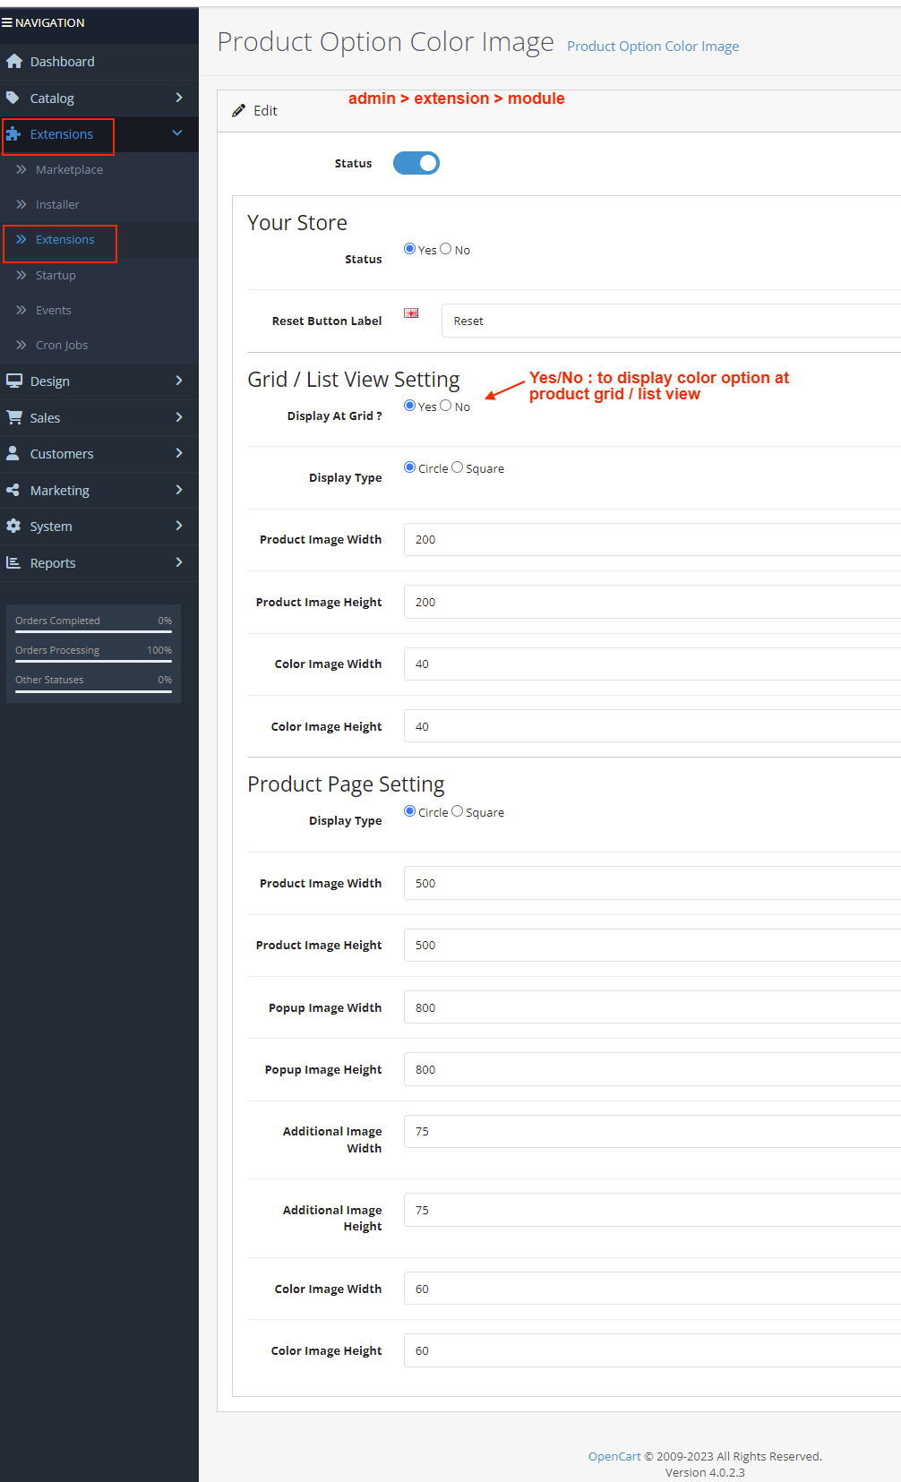The image size is (901, 1482).
Task: Choose Square display type for Grid view
Action: (458, 467)
